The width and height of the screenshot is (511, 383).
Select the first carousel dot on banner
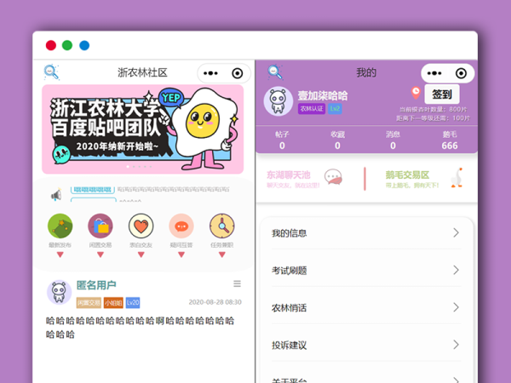128,167
